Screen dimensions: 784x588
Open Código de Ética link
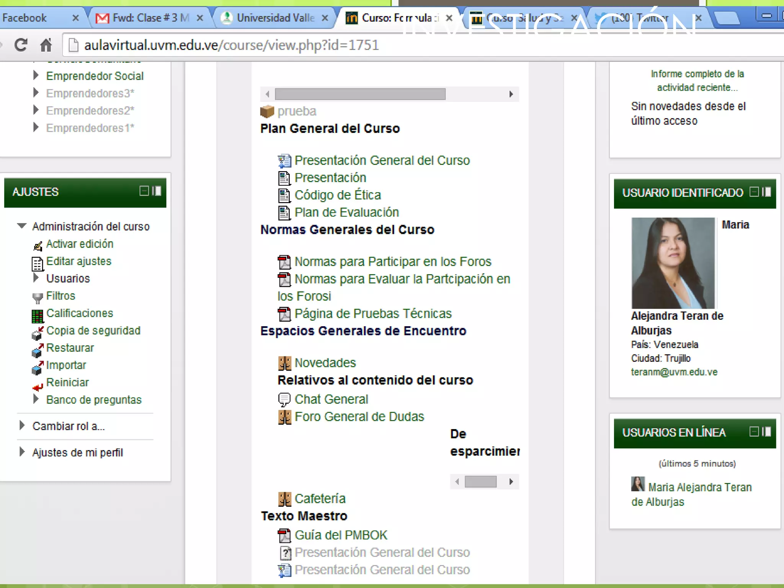pos(337,195)
